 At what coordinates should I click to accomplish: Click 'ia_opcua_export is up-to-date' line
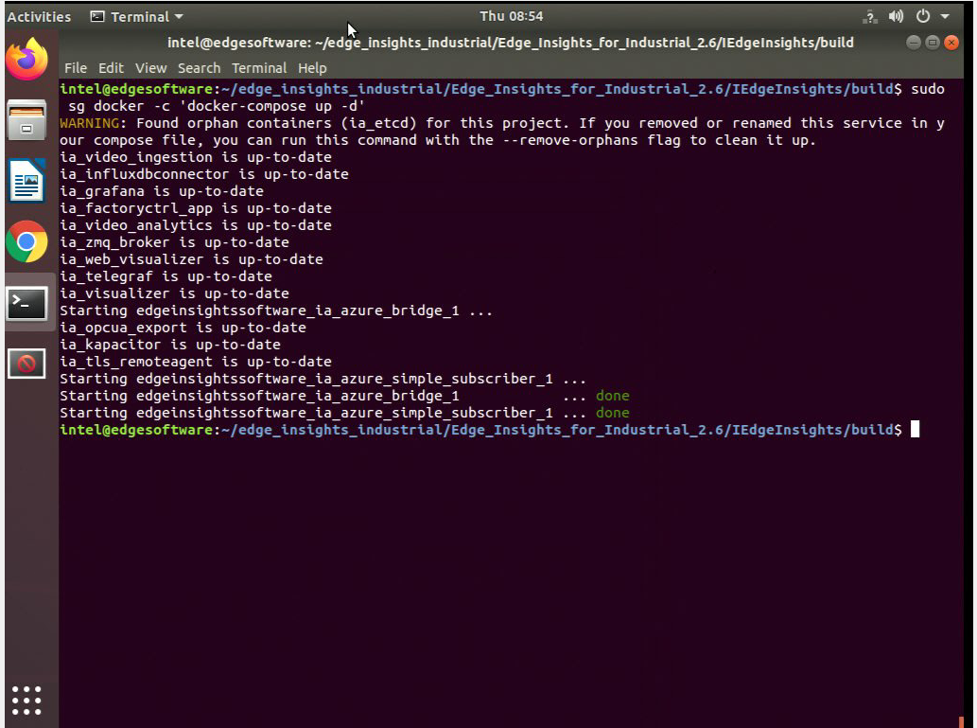183,328
